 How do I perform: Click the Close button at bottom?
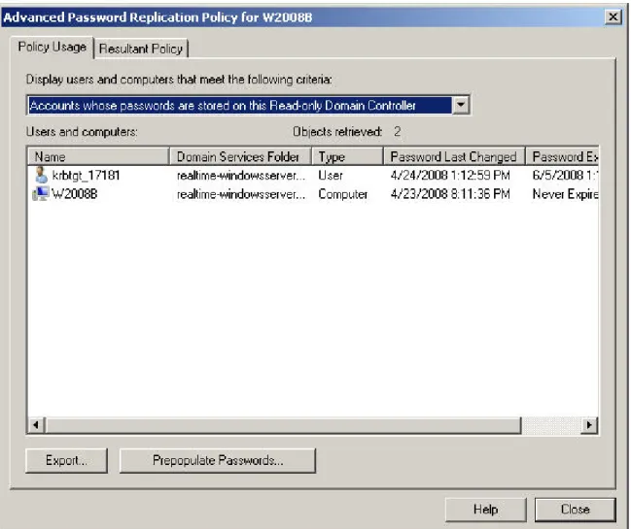[575, 510]
